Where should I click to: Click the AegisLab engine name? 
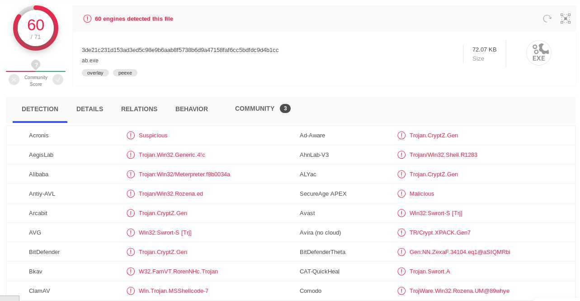tap(41, 155)
